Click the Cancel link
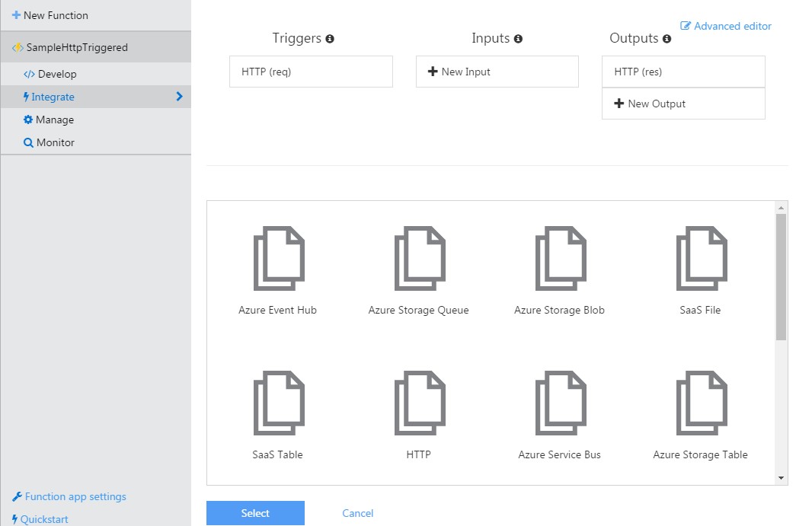 (x=358, y=513)
